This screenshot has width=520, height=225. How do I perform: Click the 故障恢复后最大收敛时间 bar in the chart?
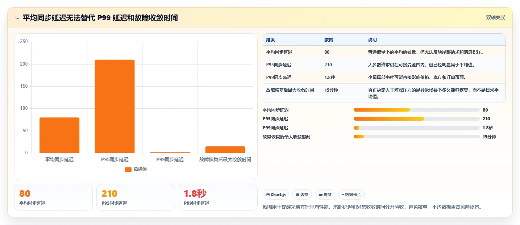pos(225,150)
